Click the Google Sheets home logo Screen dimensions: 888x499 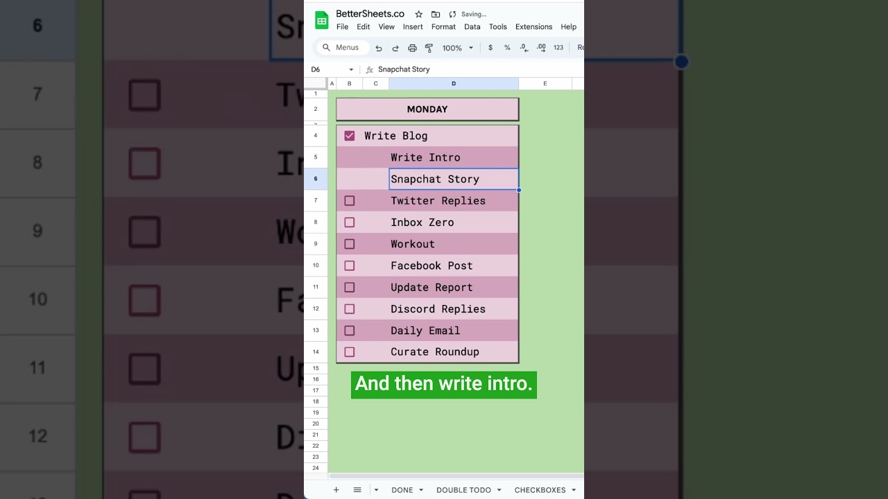coord(321,20)
